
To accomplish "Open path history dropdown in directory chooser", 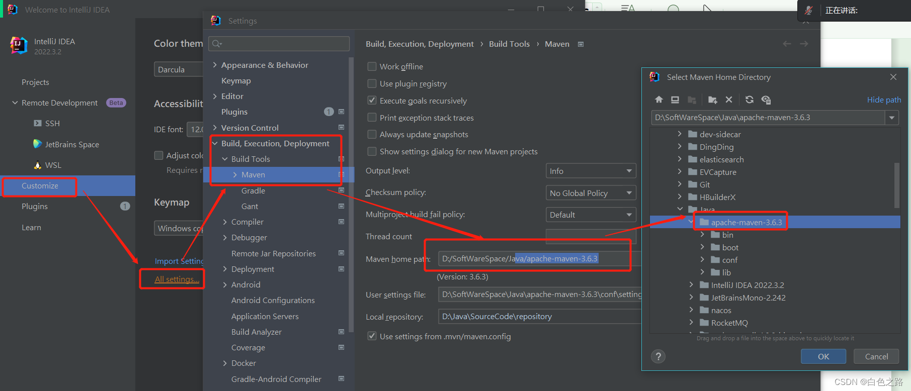I will pyautogui.click(x=892, y=118).
